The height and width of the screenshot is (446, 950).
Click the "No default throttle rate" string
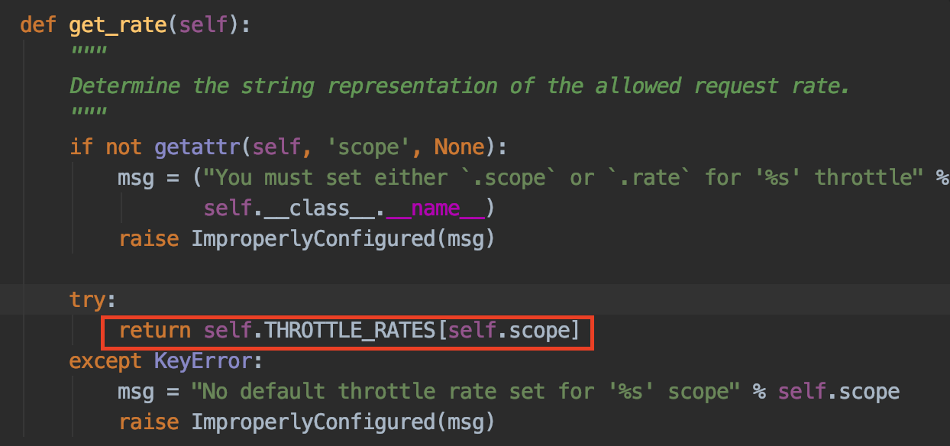pyautogui.click(x=466, y=391)
